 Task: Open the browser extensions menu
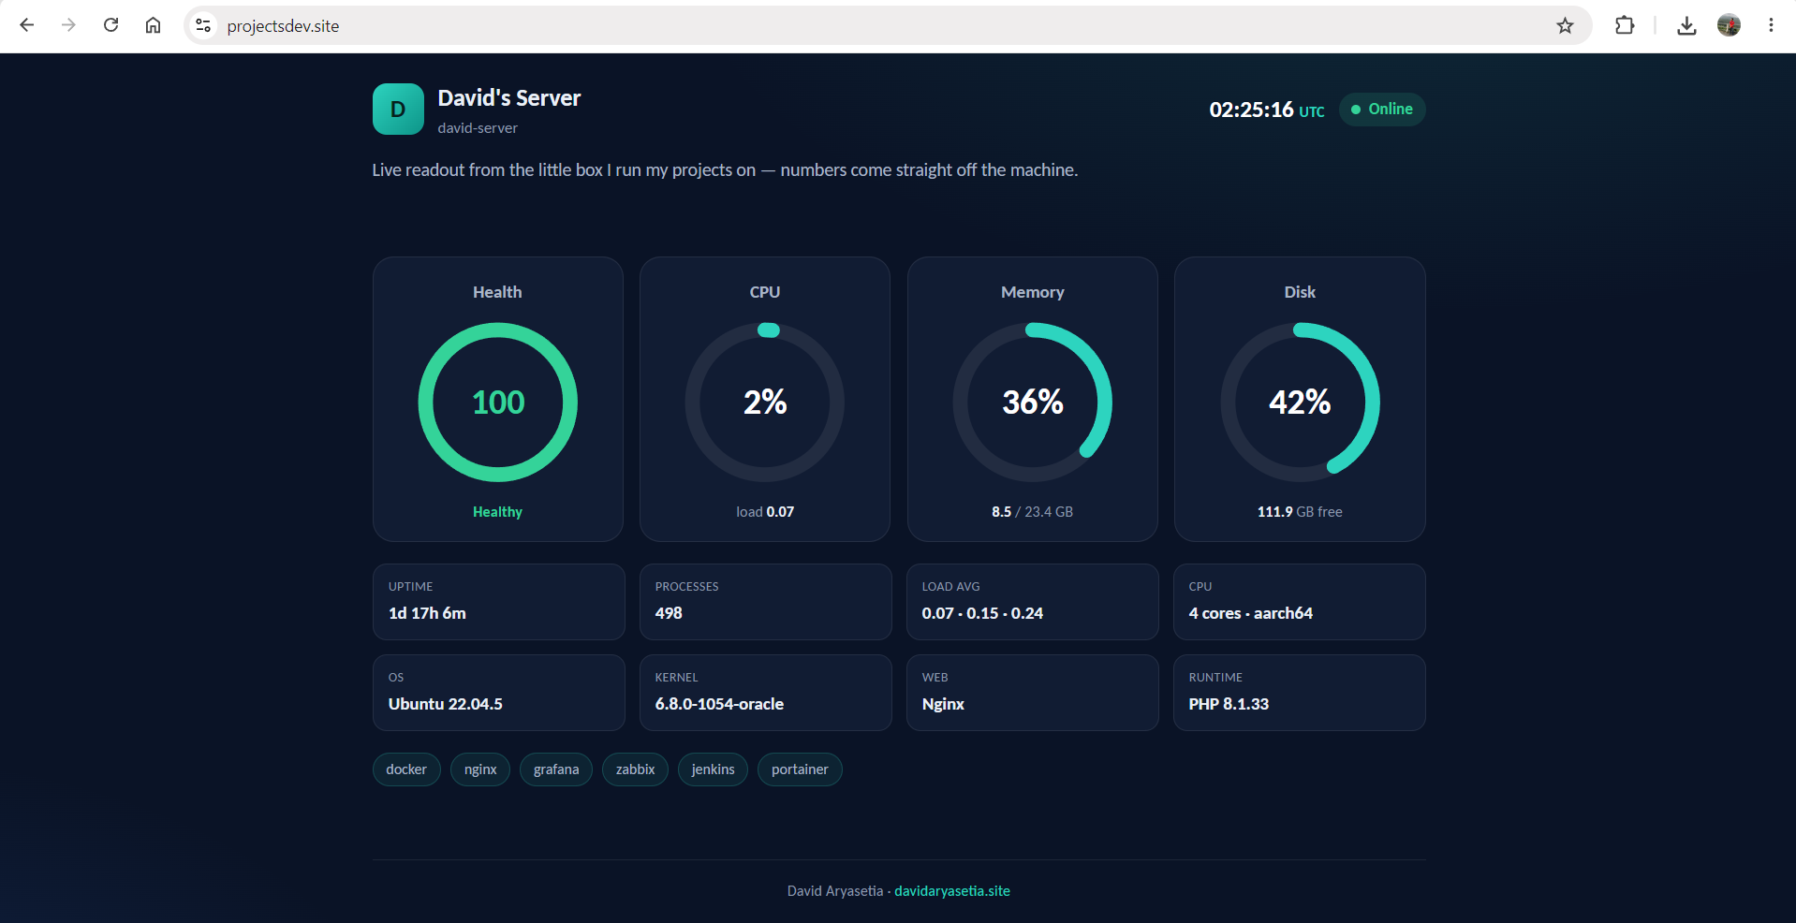click(1625, 25)
